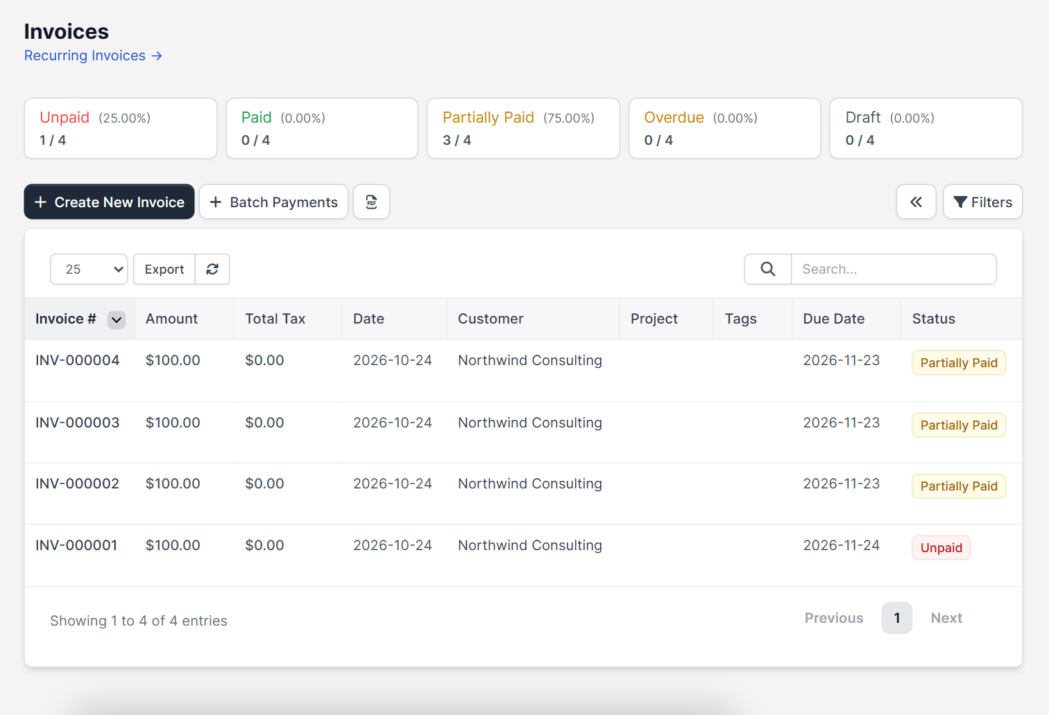Open invoice INV-000004

pos(78,360)
